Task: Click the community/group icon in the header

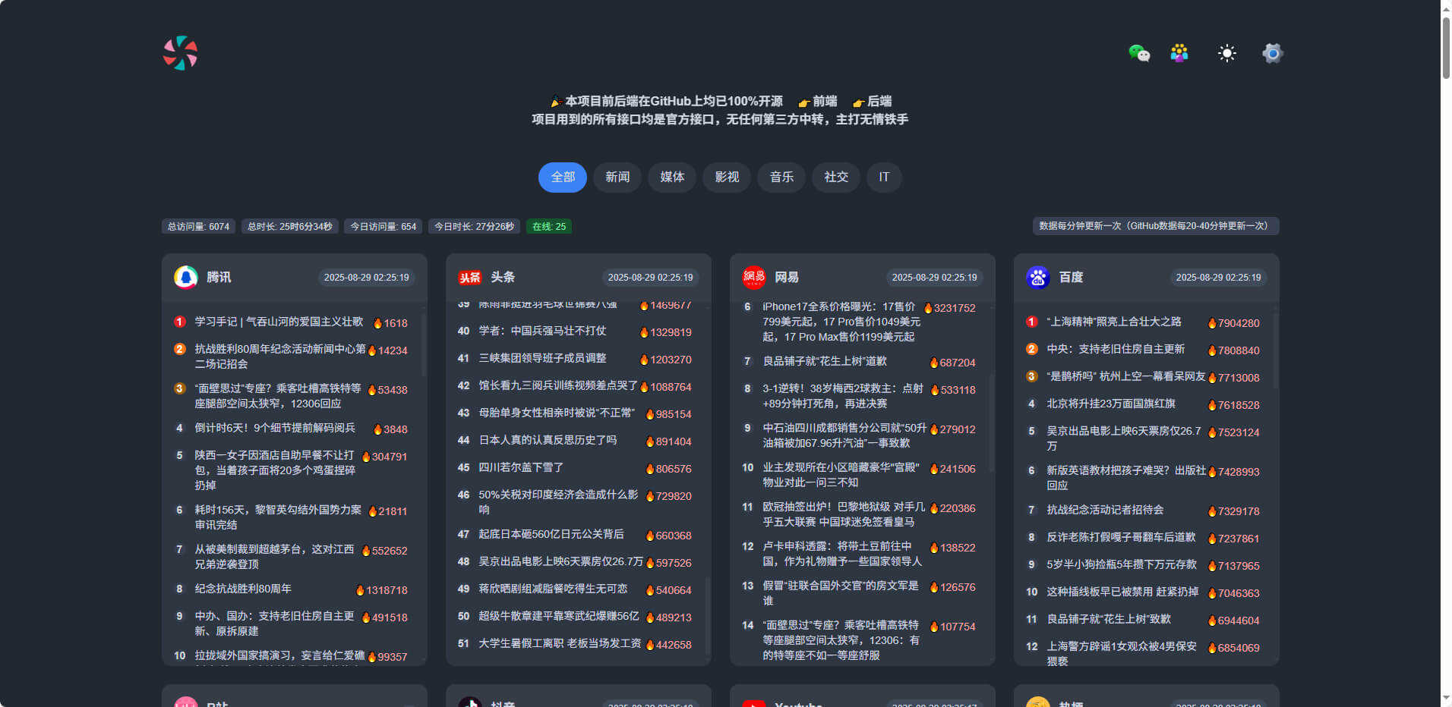Action: pos(1179,52)
